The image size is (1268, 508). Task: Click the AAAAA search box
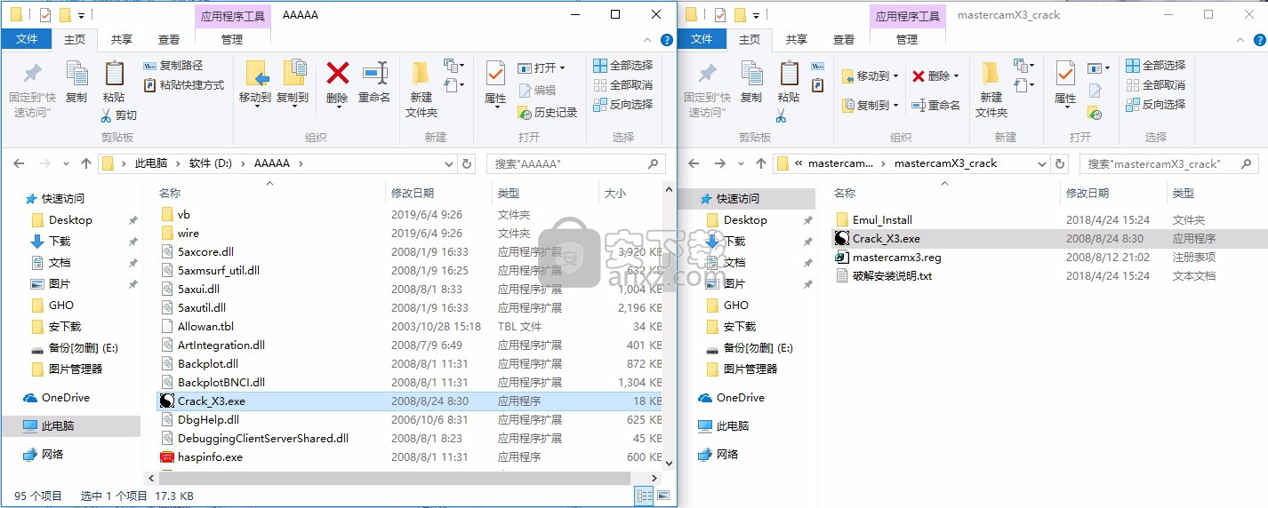click(575, 163)
